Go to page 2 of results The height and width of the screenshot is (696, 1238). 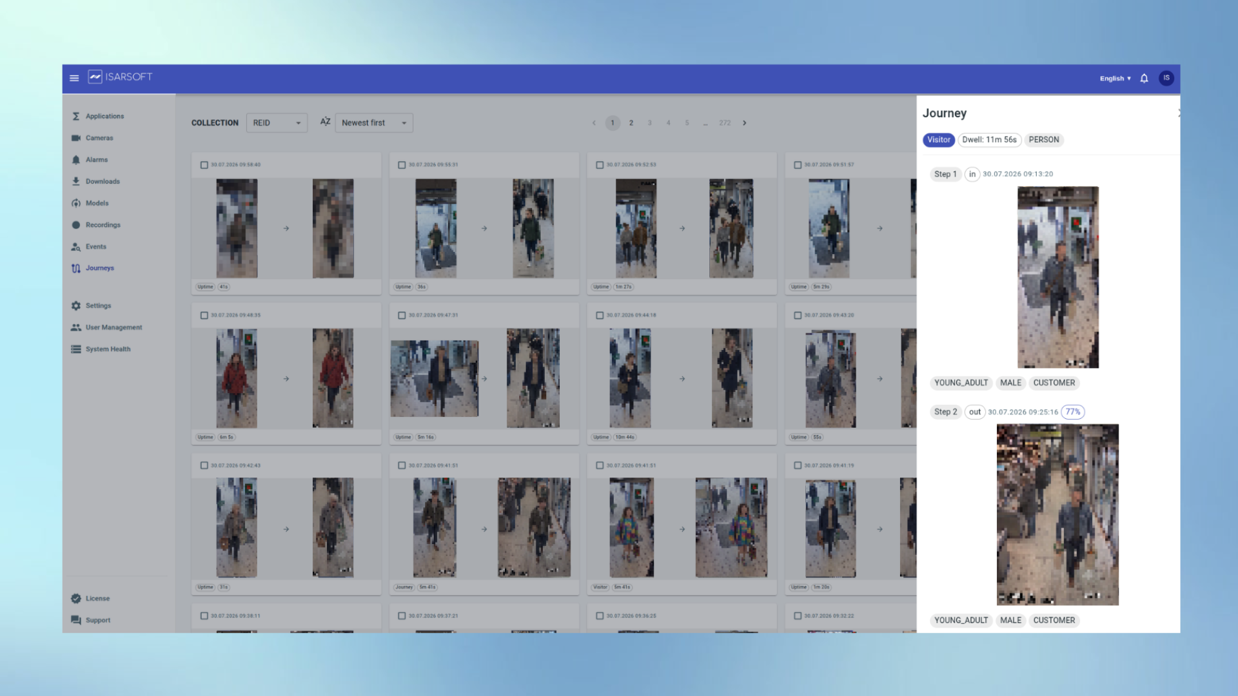(x=631, y=123)
